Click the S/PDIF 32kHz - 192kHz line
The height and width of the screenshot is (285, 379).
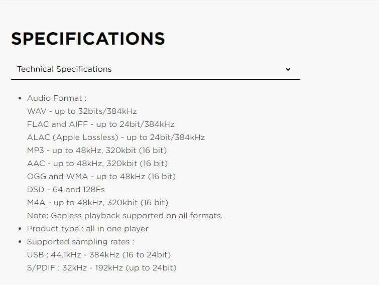tap(102, 268)
